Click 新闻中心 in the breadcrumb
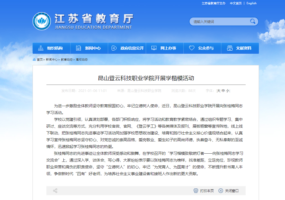 pyautogui.click(x=52, y=60)
